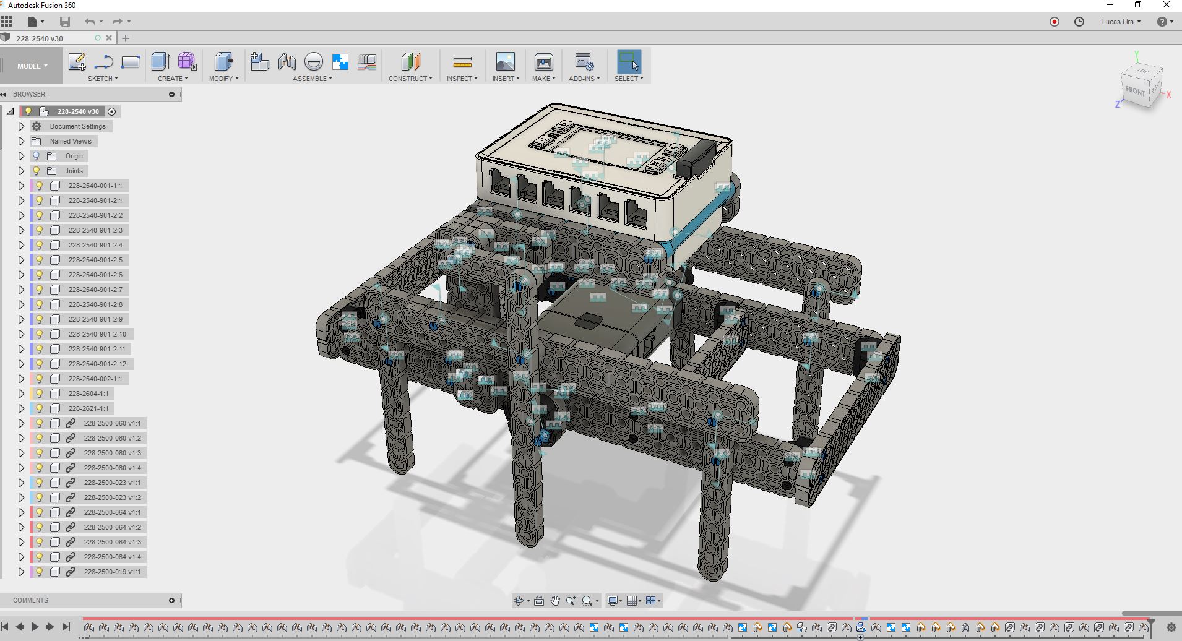Click the 3D Print icon under MAKE

[543, 62]
